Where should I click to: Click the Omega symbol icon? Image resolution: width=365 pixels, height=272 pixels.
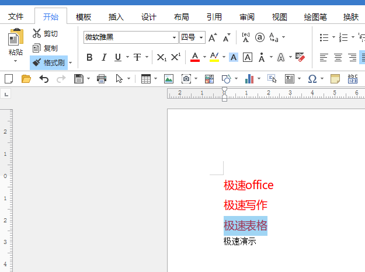coord(312,79)
